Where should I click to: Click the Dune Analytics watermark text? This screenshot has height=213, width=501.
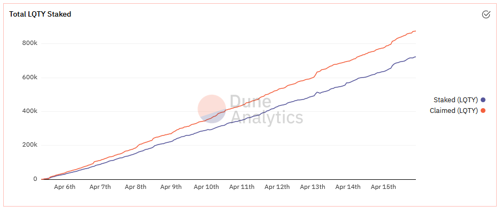pos(267,110)
